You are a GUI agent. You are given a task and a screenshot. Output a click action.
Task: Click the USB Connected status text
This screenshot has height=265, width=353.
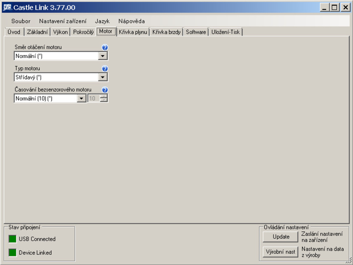[x=37, y=239]
